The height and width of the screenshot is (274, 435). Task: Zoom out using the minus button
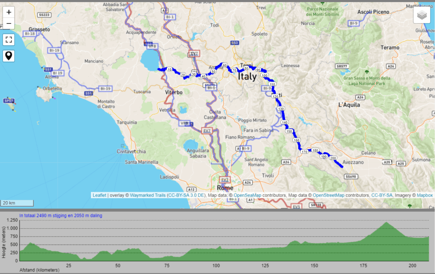pyautogui.click(x=8, y=22)
